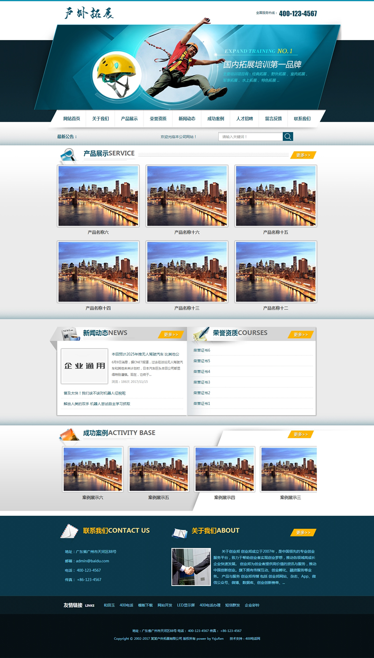
Task: Click the envelope icon beside 联系我们
Action: pyautogui.click(x=69, y=531)
